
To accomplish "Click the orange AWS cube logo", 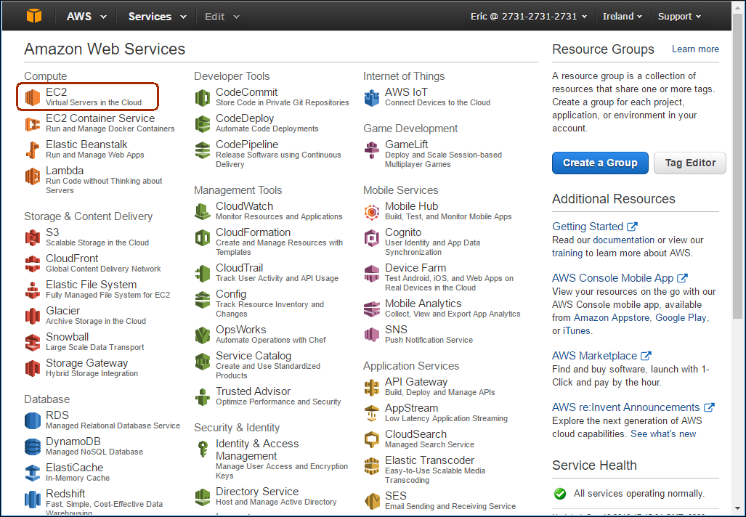I will [34, 16].
